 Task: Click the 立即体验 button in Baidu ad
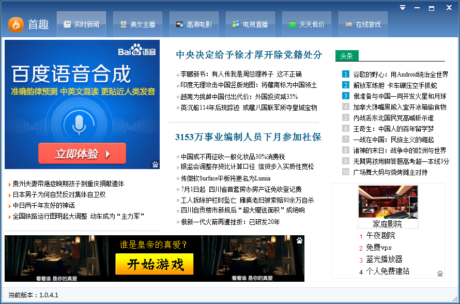tap(82, 154)
